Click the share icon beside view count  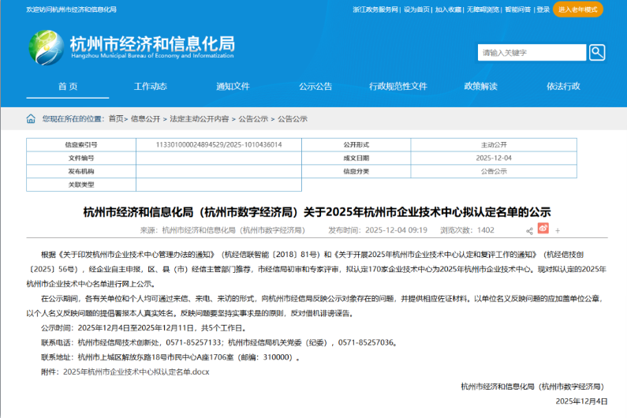[x=529, y=230]
